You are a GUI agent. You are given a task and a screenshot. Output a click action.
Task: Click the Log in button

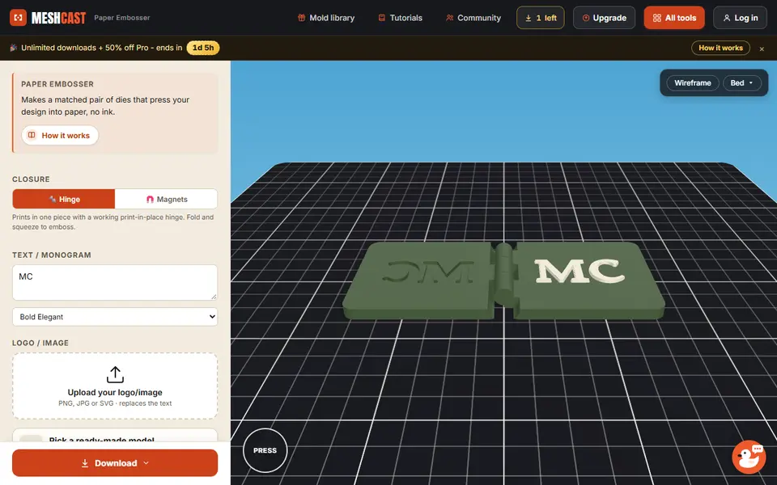coord(740,18)
